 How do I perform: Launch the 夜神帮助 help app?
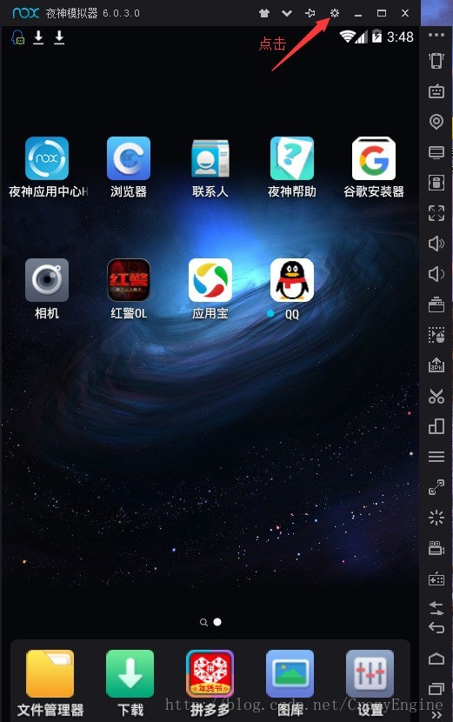292,158
